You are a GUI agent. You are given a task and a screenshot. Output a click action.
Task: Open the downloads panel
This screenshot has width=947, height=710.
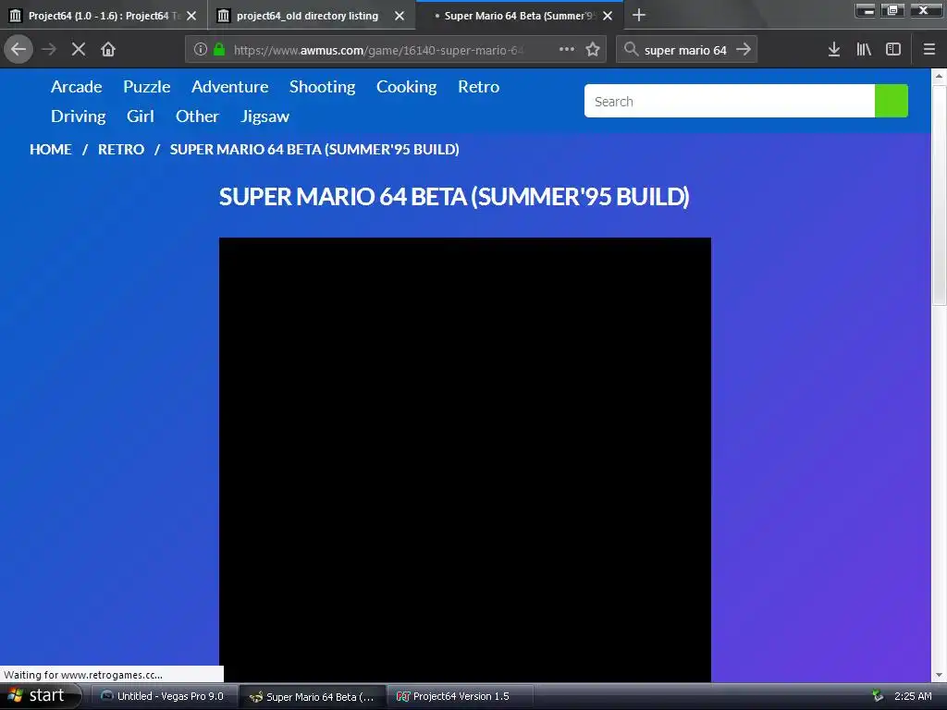pyautogui.click(x=834, y=50)
